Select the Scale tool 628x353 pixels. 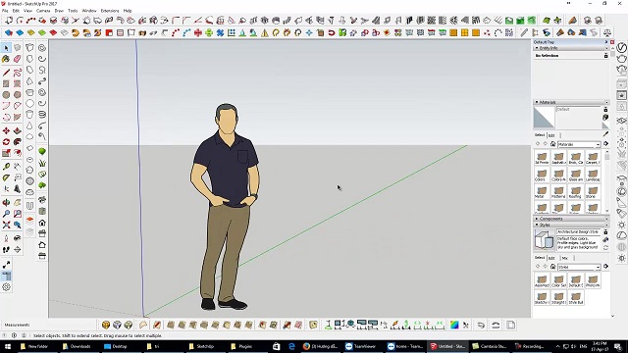pos(6,153)
